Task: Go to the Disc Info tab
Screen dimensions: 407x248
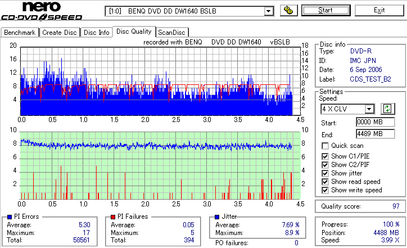Action: (96, 33)
